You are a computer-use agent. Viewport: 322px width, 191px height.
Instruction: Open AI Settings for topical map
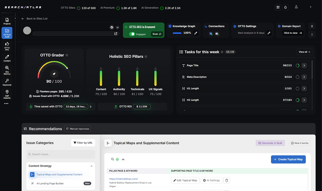(x=211, y=180)
